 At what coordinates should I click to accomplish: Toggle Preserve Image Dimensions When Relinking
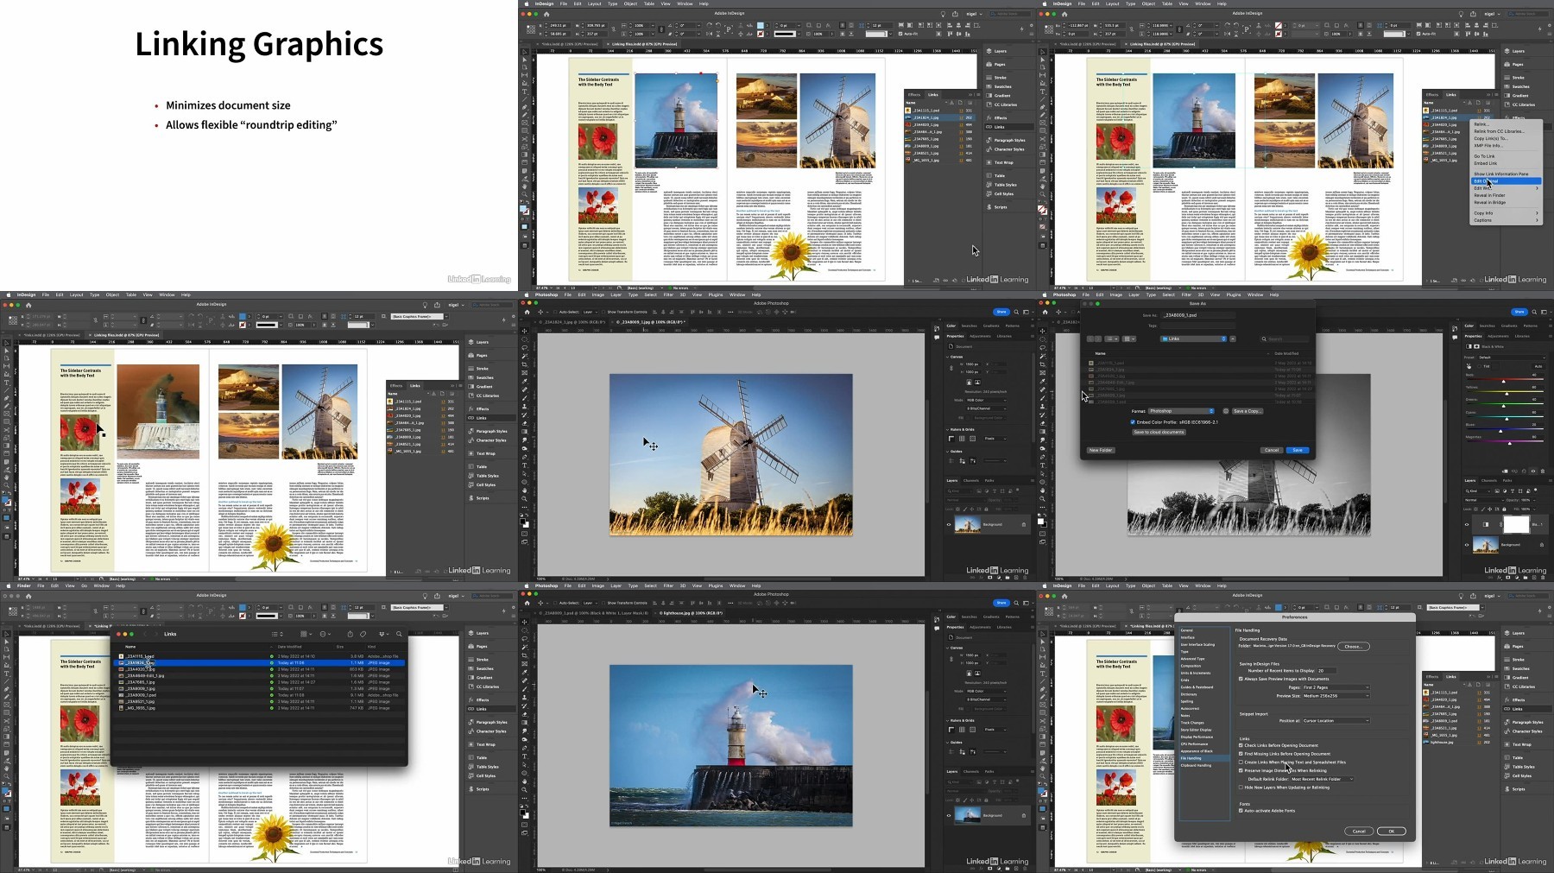click(x=1241, y=770)
